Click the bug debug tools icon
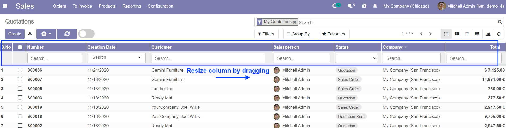Viewport: 506px width, 128px height. [x=375, y=6]
